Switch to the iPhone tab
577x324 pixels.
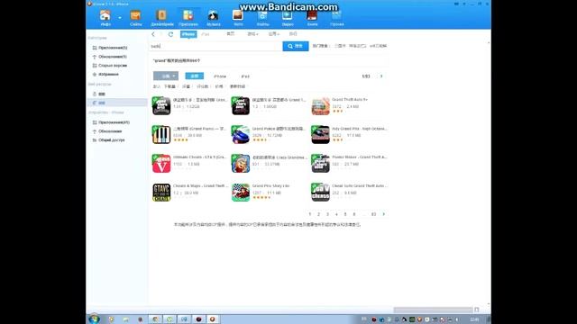[188, 34]
